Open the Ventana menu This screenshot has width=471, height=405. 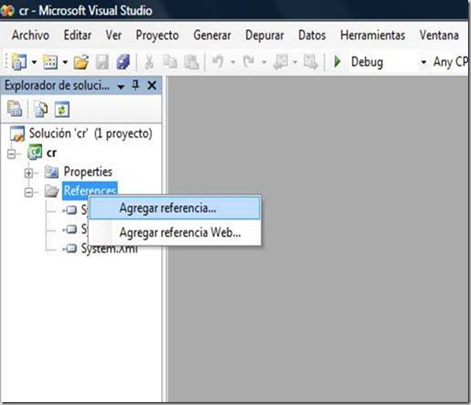pyautogui.click(x=439, y=36)
